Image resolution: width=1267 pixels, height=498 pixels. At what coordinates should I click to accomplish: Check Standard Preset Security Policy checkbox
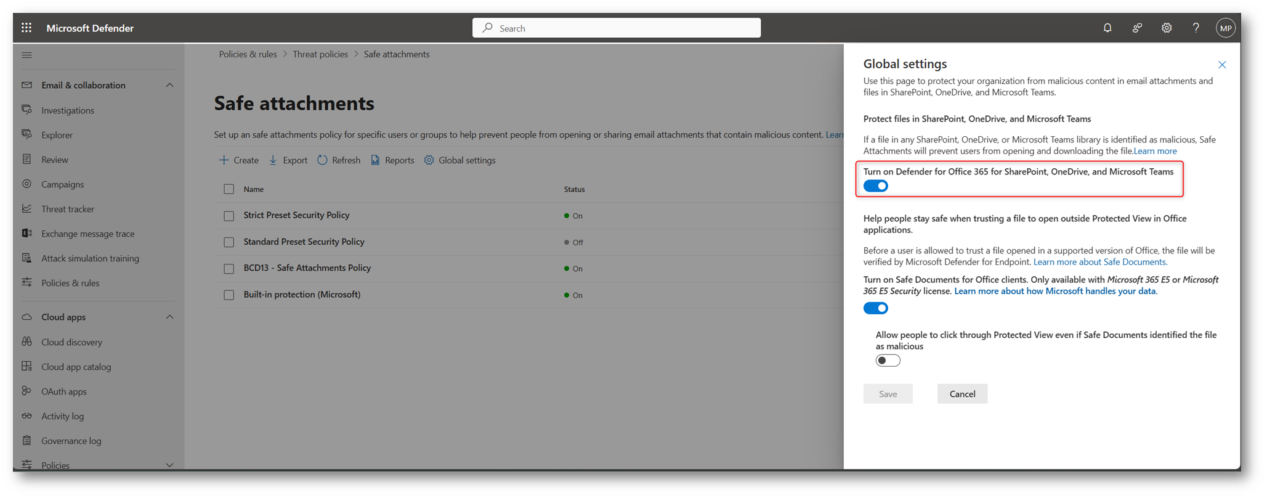pos(229,242)
